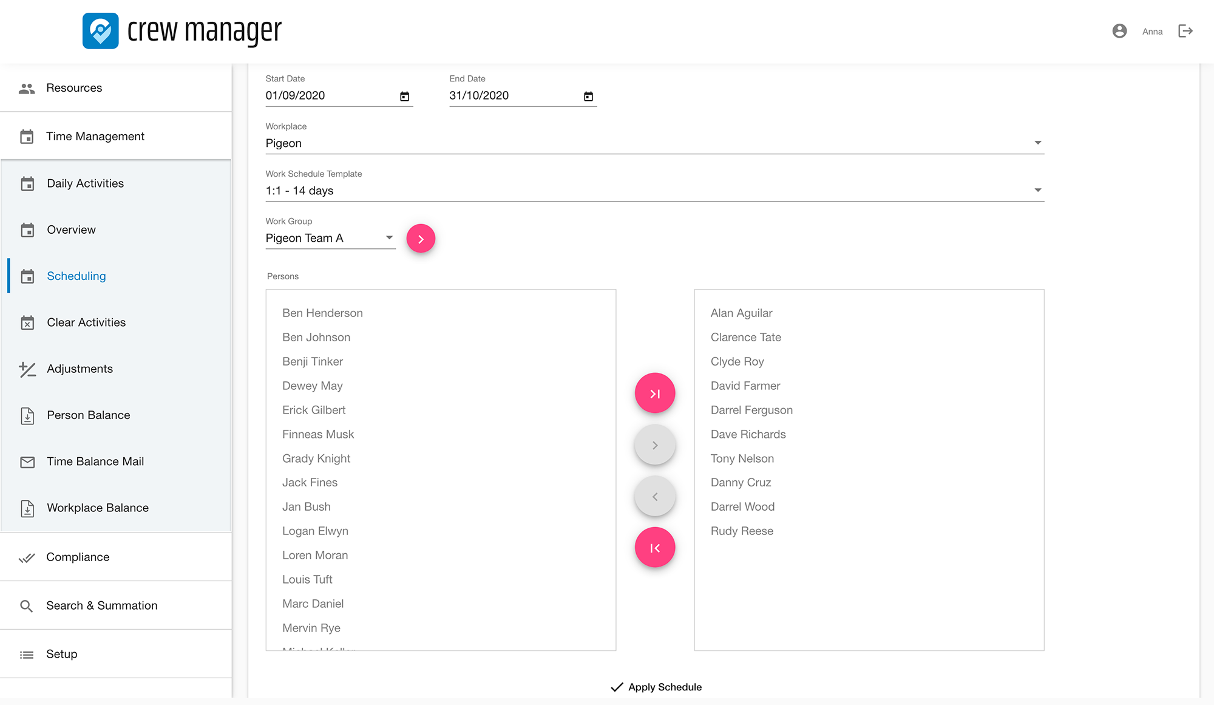Click the move-all-right double arrow button
1214x705 pixels.
654,393
